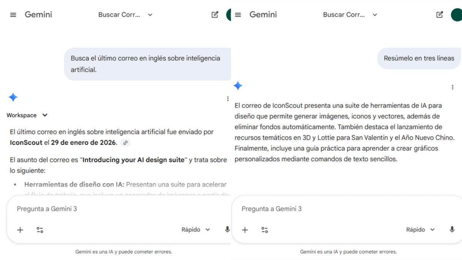Expand the Workspace dropdown
Viewport: 462px width, 260px height.
(28, 115)
